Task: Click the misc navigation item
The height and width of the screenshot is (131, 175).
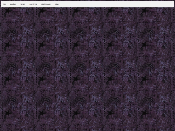Action: coord(57,4)
